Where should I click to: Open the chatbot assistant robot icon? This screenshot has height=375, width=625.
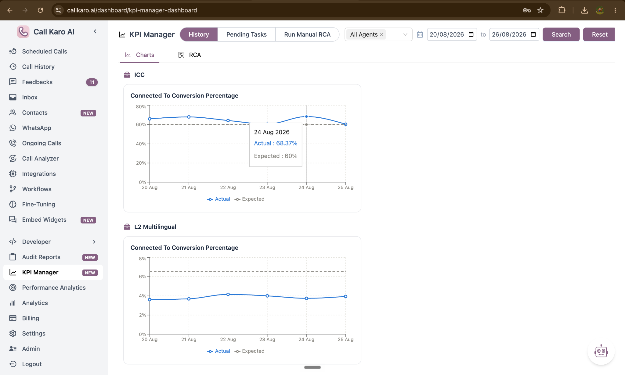pos(601,352)
